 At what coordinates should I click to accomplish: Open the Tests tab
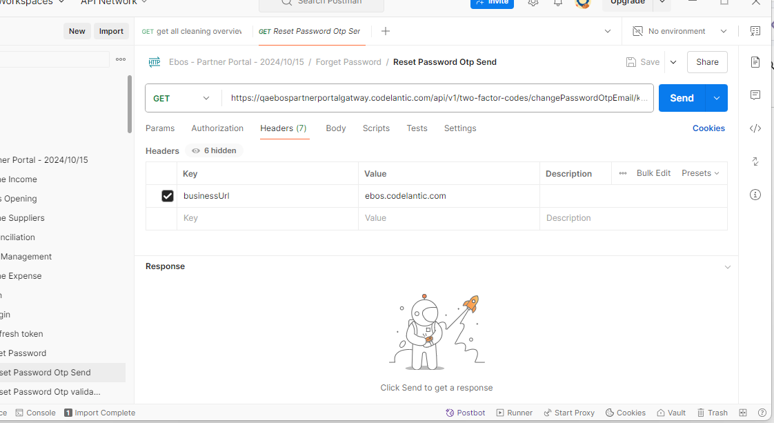[x=417, y=128]
